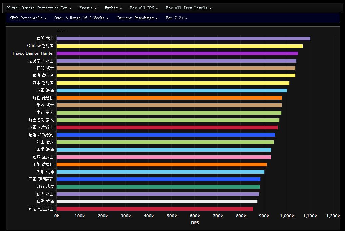Click the 邪恶 死亡骑士 axis label

pos(41,209)
